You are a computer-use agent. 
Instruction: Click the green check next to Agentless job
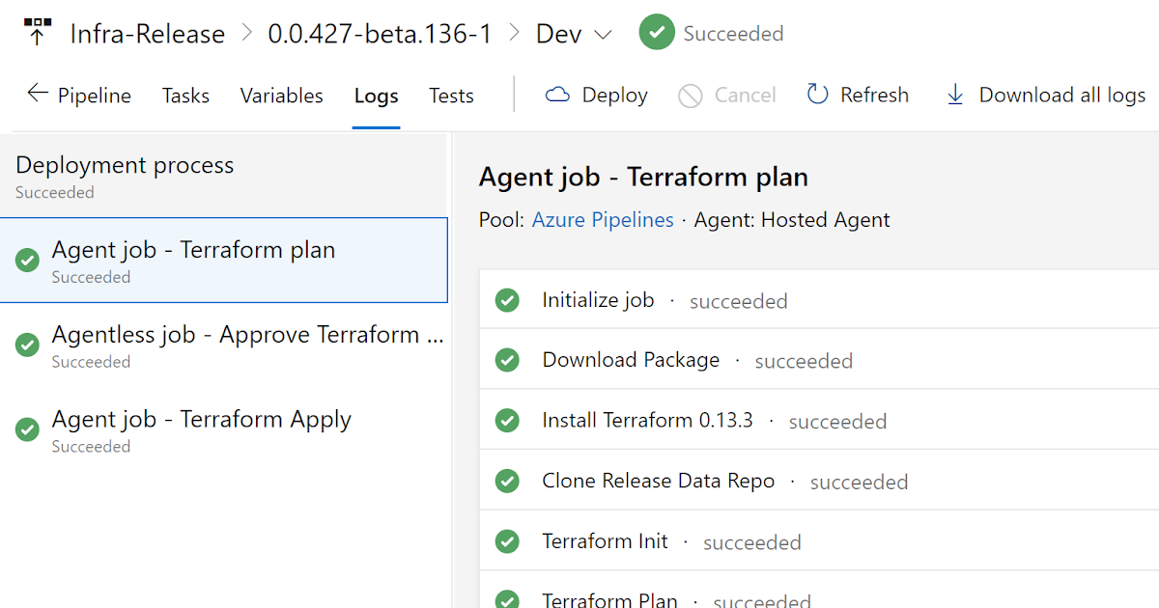(x=27, y=345)
